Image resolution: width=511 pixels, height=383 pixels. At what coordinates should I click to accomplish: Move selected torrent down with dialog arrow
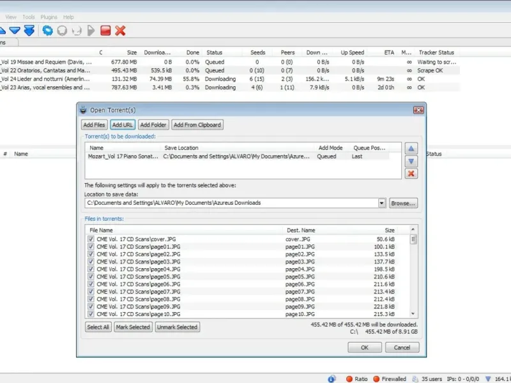(411, 161)
